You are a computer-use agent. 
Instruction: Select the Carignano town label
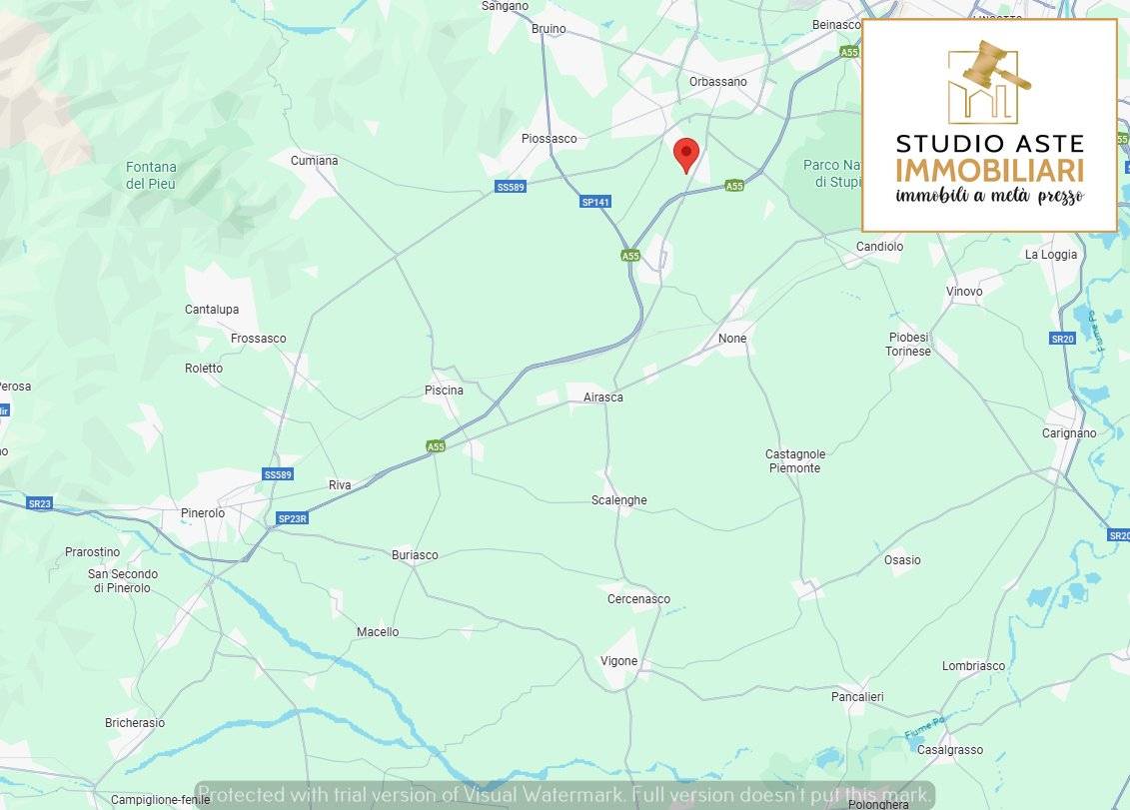point(1069,433)
